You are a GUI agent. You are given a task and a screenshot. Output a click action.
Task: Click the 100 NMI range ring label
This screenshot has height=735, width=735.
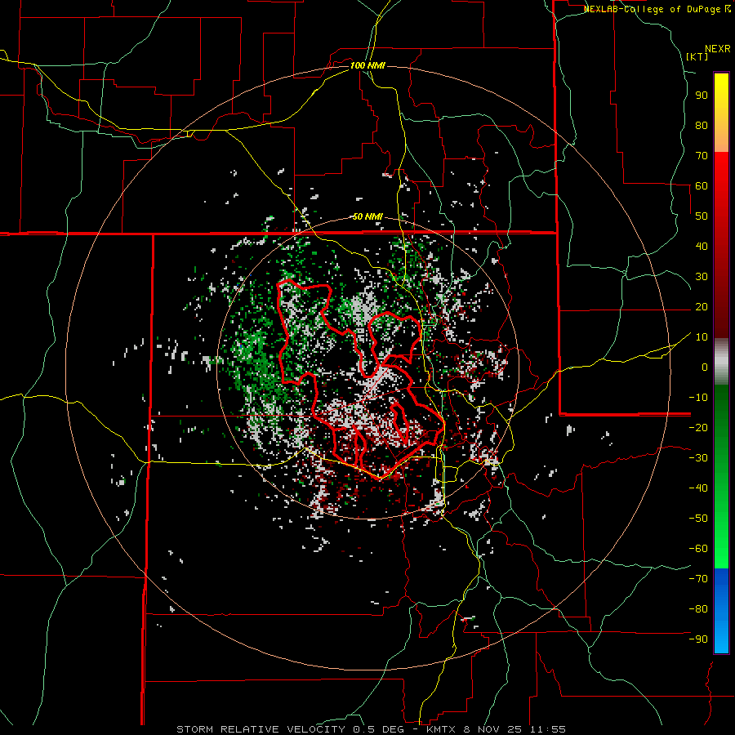[x=367, y=65]
